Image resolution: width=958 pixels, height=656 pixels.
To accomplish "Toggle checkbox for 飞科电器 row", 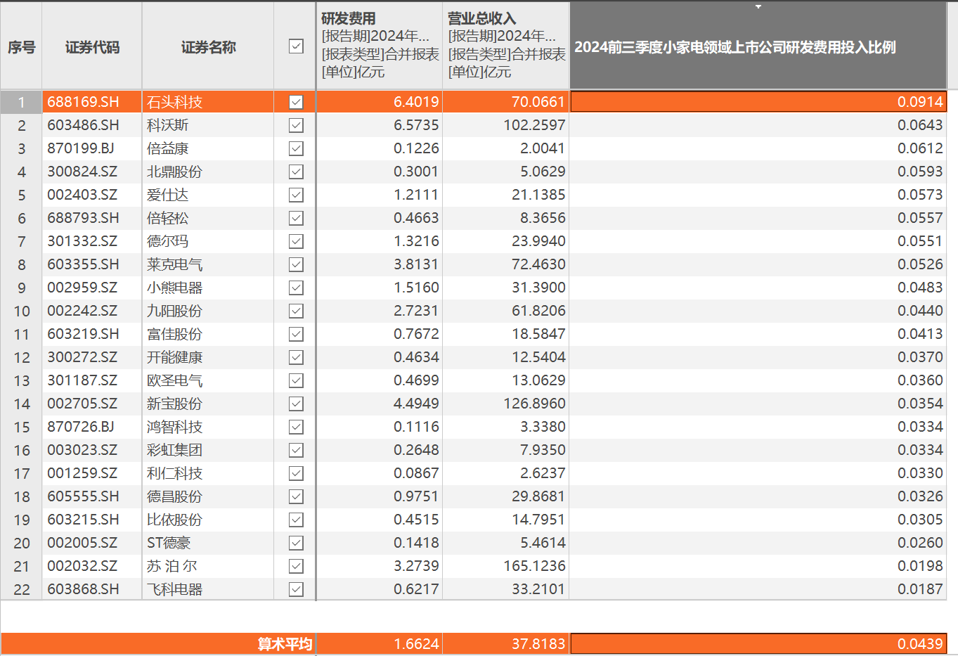I will click(296, 589).
